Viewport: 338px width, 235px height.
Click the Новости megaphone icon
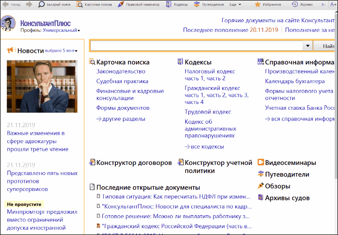[x=12, y=50]
